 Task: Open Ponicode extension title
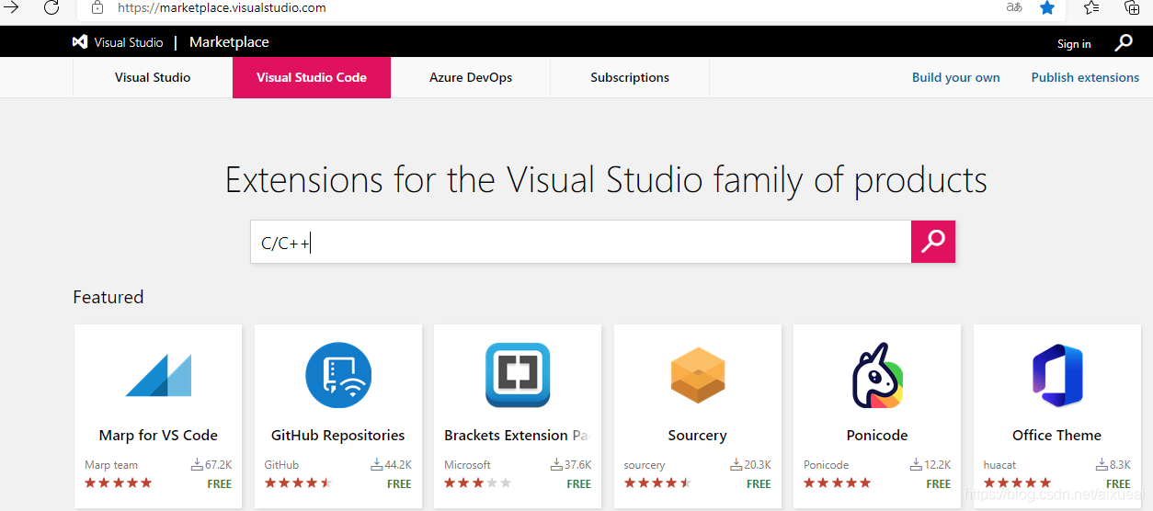[x=877, y=435]
